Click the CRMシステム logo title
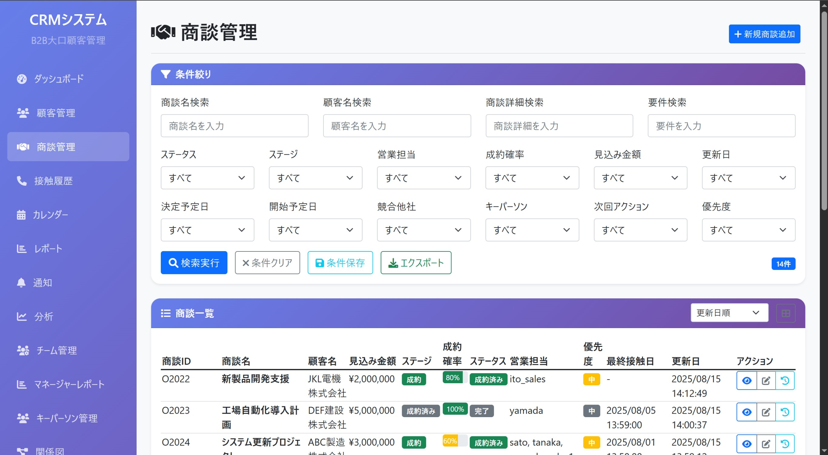828x455 pixels. click(68, 20)
